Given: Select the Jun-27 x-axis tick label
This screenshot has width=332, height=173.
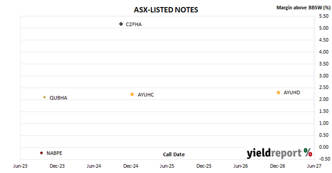Looking at the screenshot, I should click(x=314, y=166).
